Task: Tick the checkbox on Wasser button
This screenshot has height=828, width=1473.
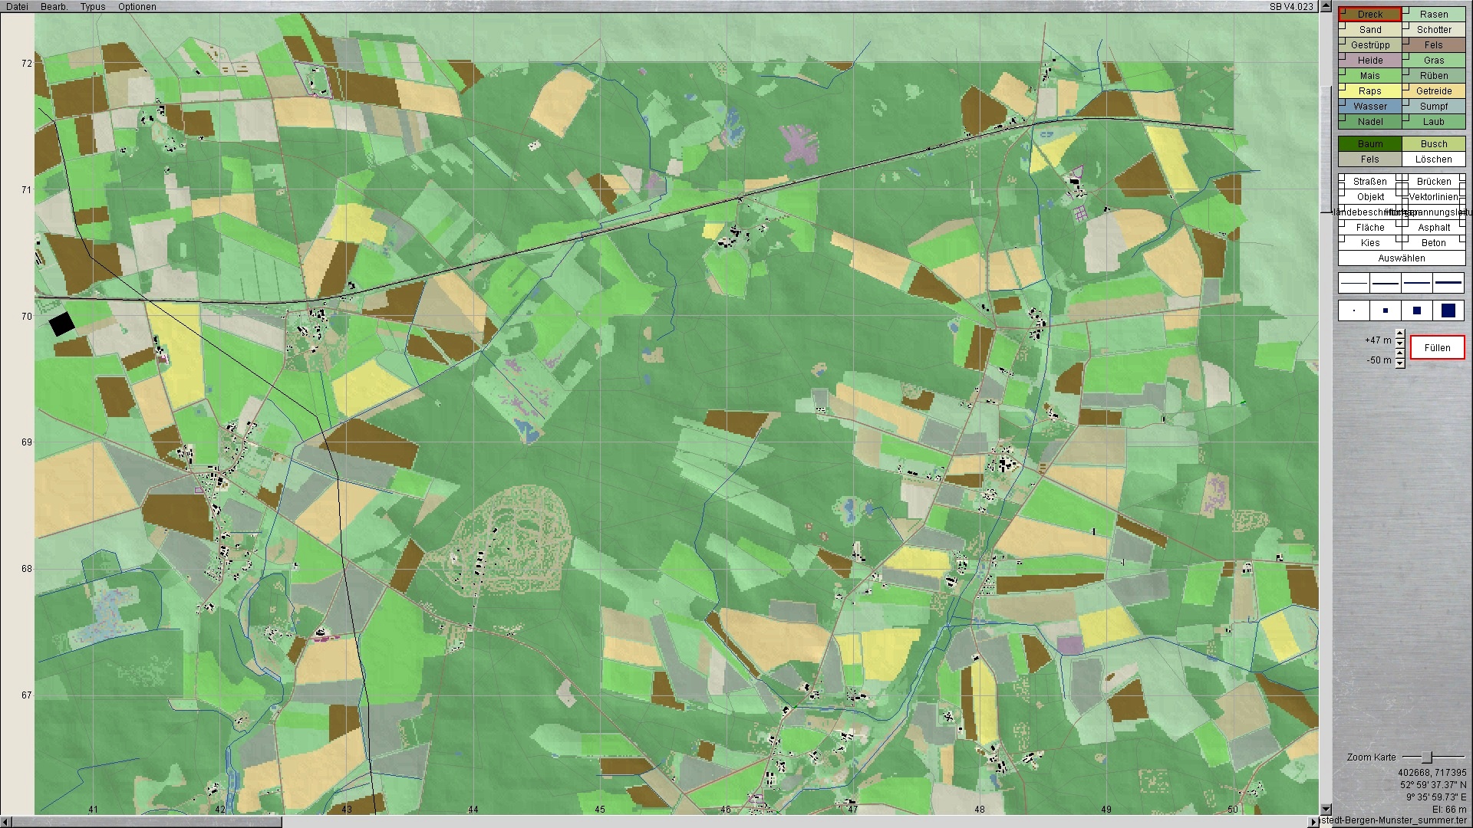Action: 1343,103
